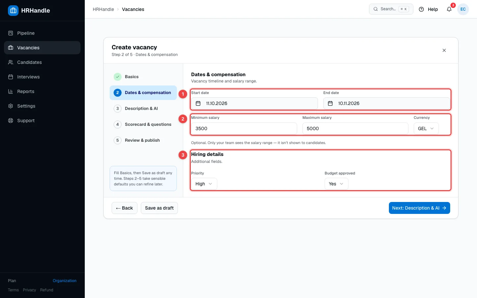The width and height of the screenshot is (477, 298).
Task: Open Interviews from the sidebar
Action: [42, 77]
